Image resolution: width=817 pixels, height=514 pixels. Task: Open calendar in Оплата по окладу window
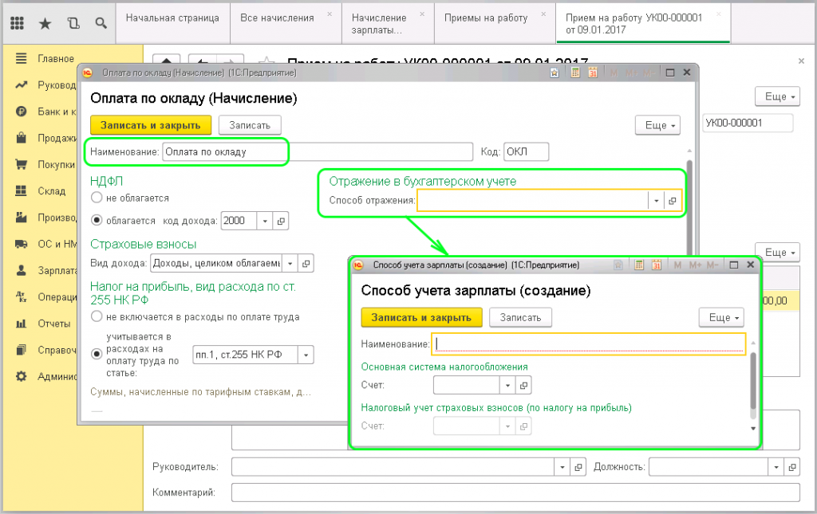[593, 73]
